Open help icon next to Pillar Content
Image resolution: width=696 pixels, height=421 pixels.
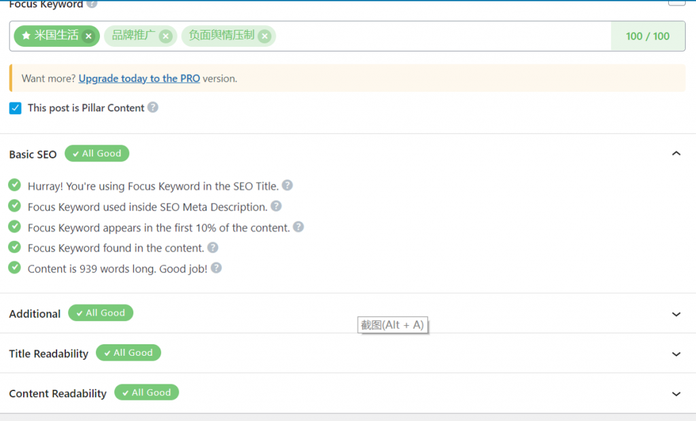click(x=153, y=107)
